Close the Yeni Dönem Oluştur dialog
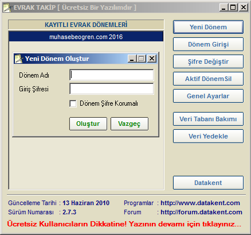Screen dimensions: 251x235 [x=152, y=59]
